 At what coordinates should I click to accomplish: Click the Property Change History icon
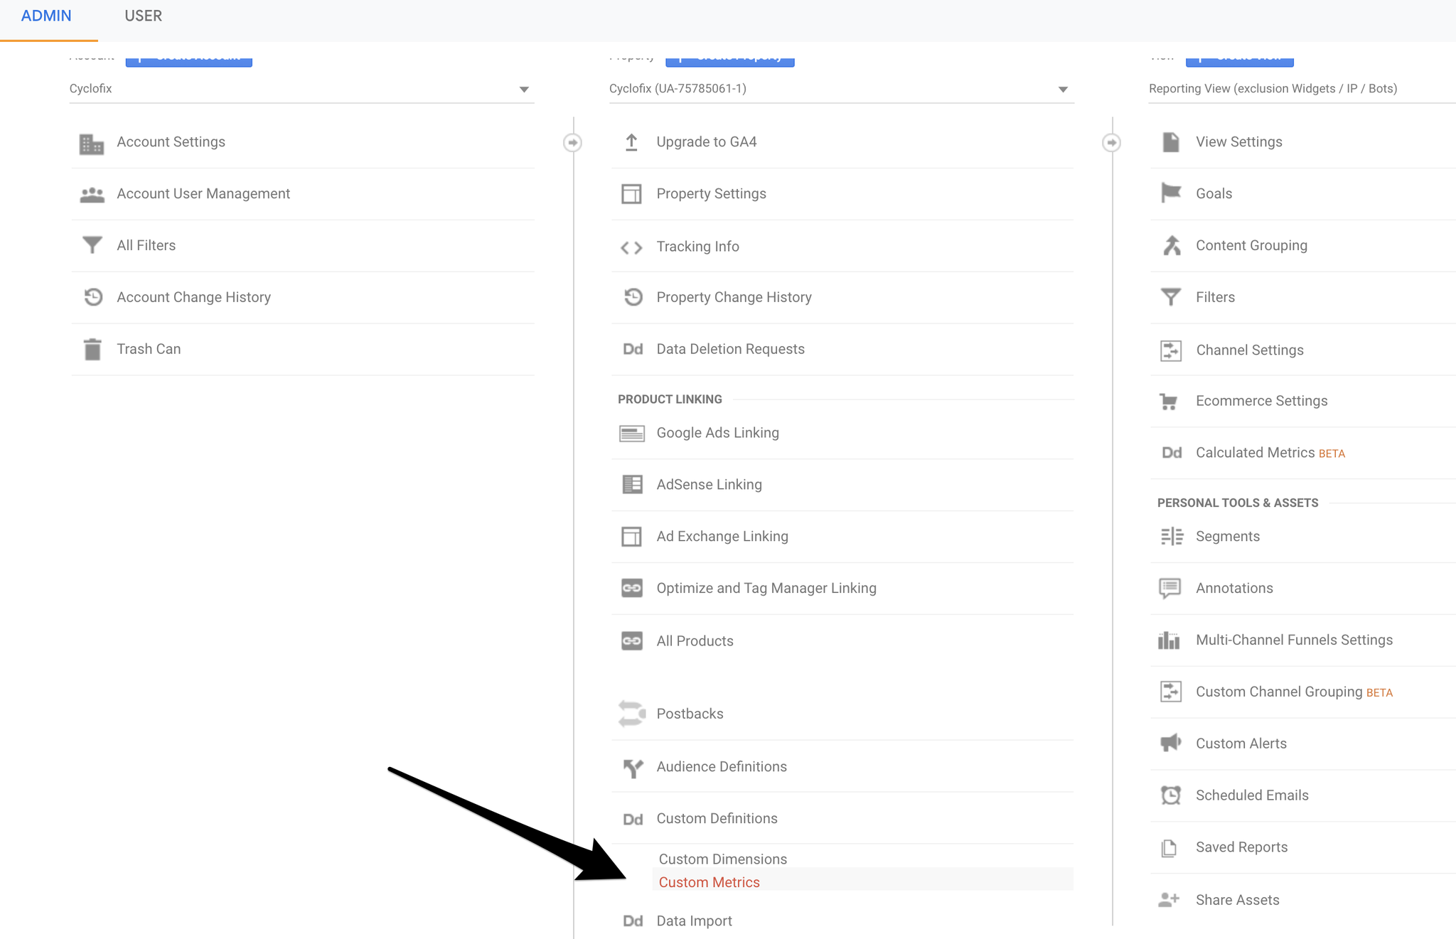pyautogui.click(x=633, y=297)
